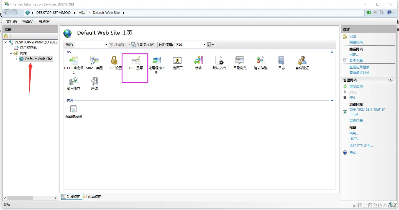Click the 帮助 link in the actions pane

point(353,153)
